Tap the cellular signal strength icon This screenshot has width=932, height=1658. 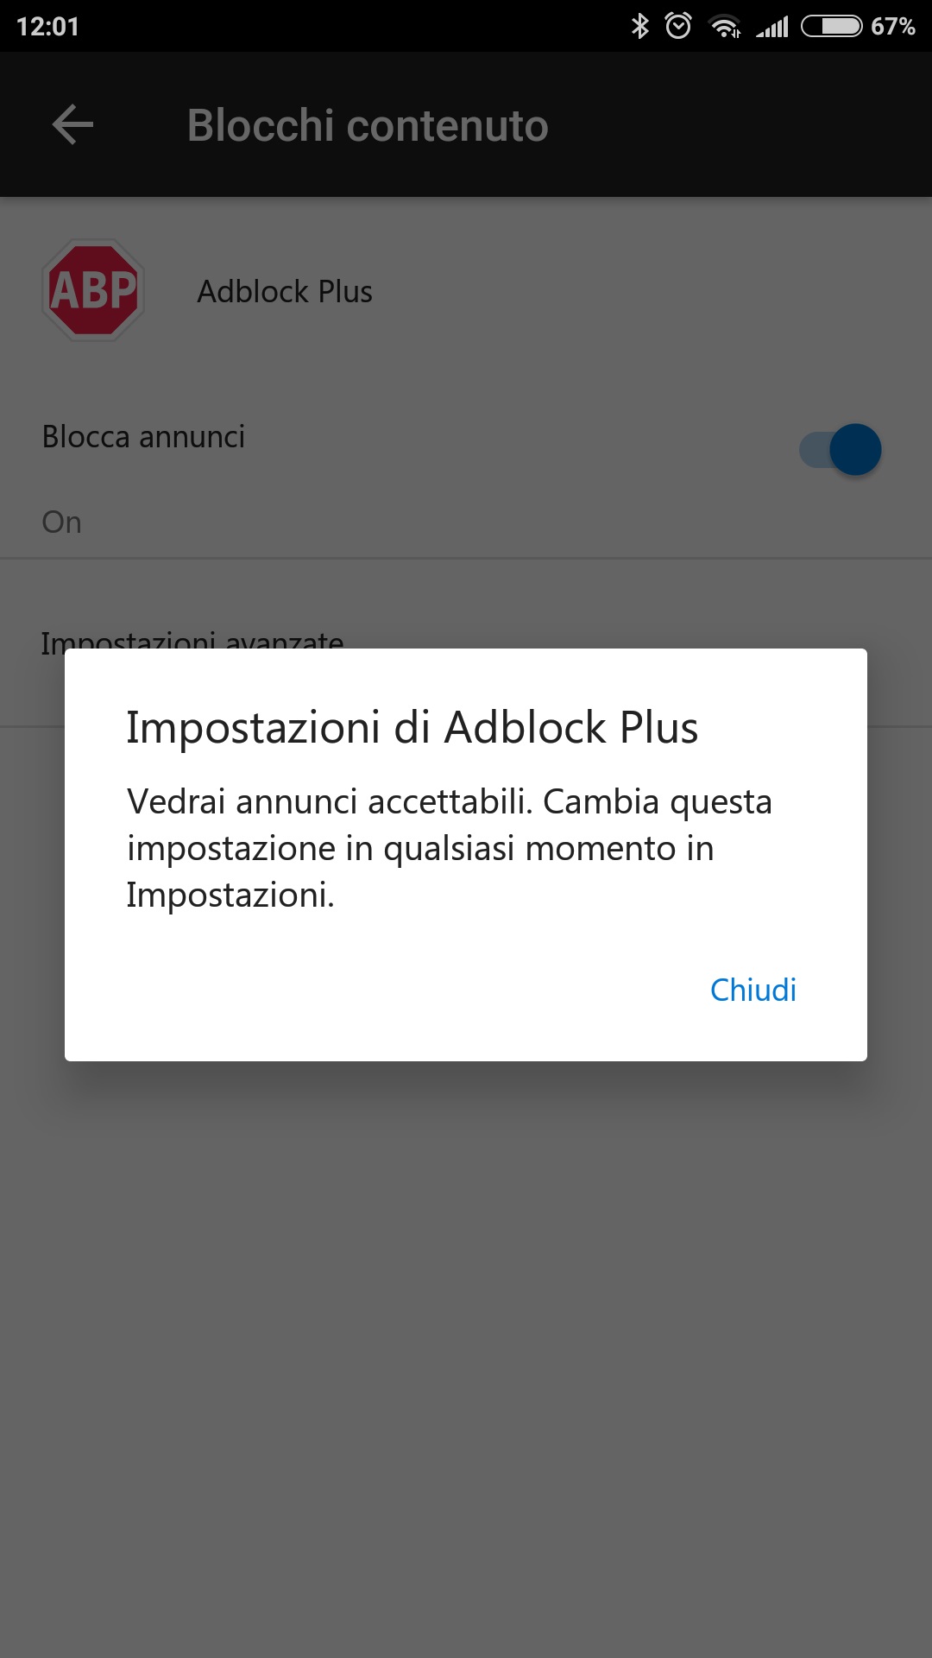[772, 27]
